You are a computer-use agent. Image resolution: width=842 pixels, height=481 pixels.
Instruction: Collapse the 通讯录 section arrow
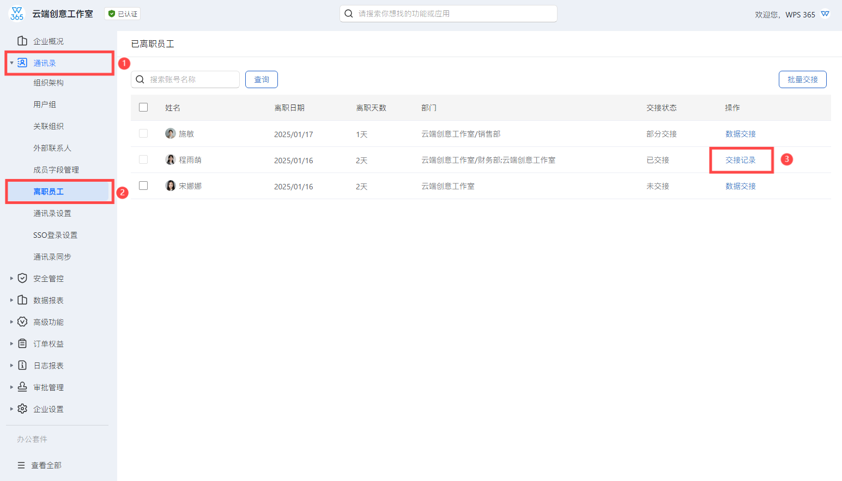tap(11, 63)
